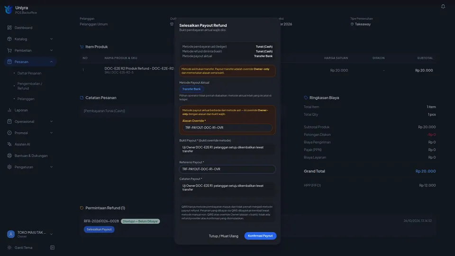Image resolution: width=455 pixels, height=256 pixels.
Task: Click the Bantuan & Dukungan icon
Action: [x=9, y=155]
